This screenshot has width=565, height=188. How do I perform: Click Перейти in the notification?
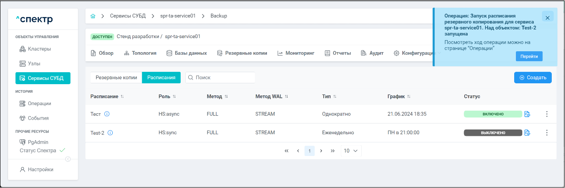click(529, 56)
